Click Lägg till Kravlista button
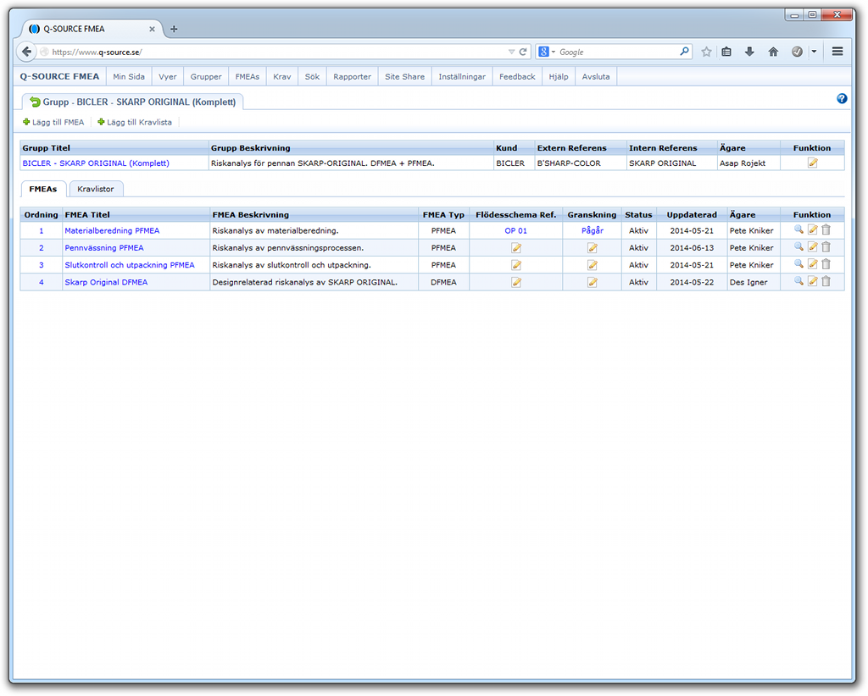The width and height of the screenshot is (868, 696). (x=135, y=122)
